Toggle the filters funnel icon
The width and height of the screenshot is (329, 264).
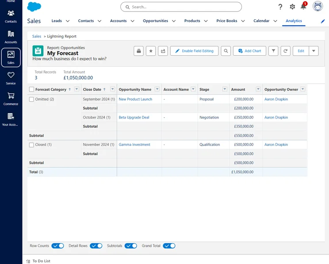[x=273, y=51]
